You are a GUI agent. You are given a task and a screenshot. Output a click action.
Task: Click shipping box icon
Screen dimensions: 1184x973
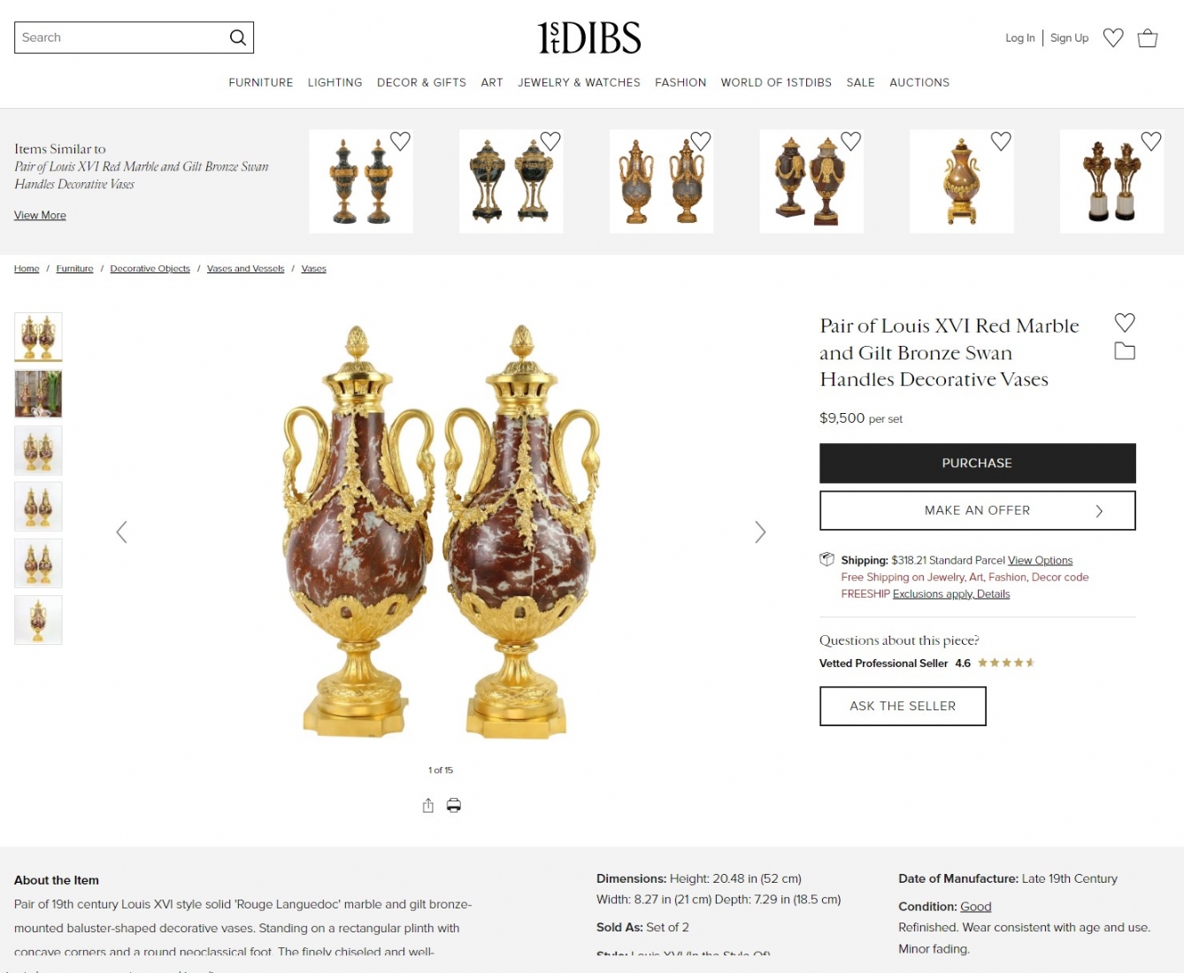coord(826,559)
